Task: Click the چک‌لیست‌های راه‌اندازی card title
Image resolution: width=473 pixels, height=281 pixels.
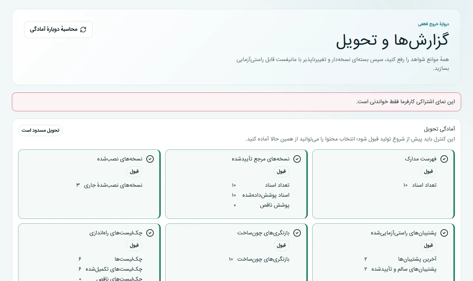Action: [116, 233]
